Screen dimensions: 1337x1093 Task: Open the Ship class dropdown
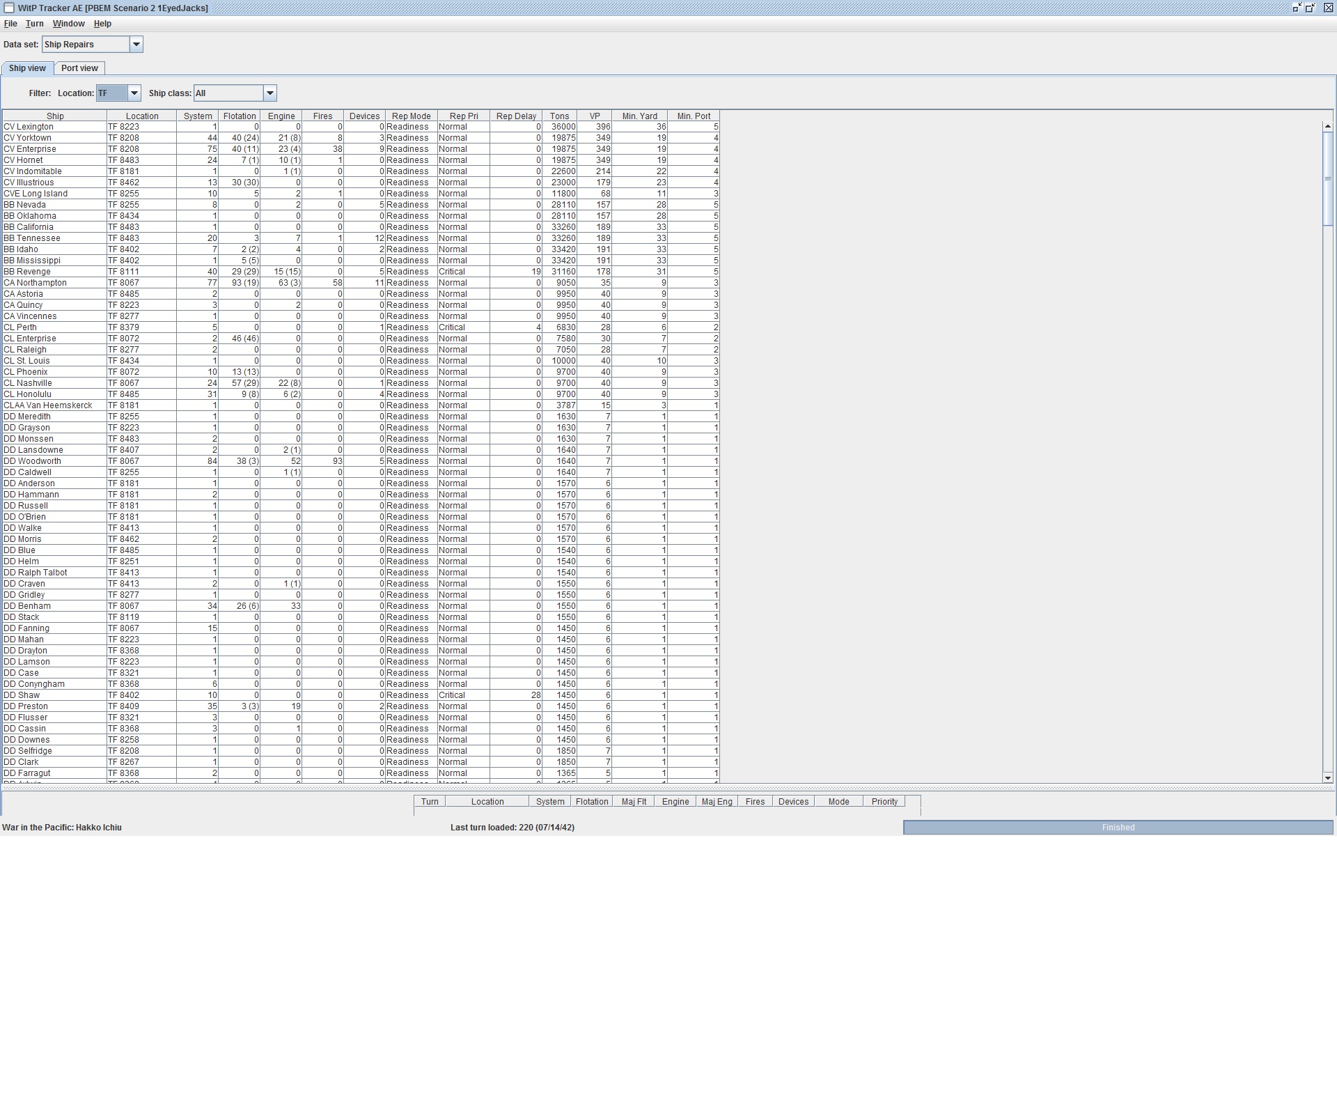(x=270, y=93)
